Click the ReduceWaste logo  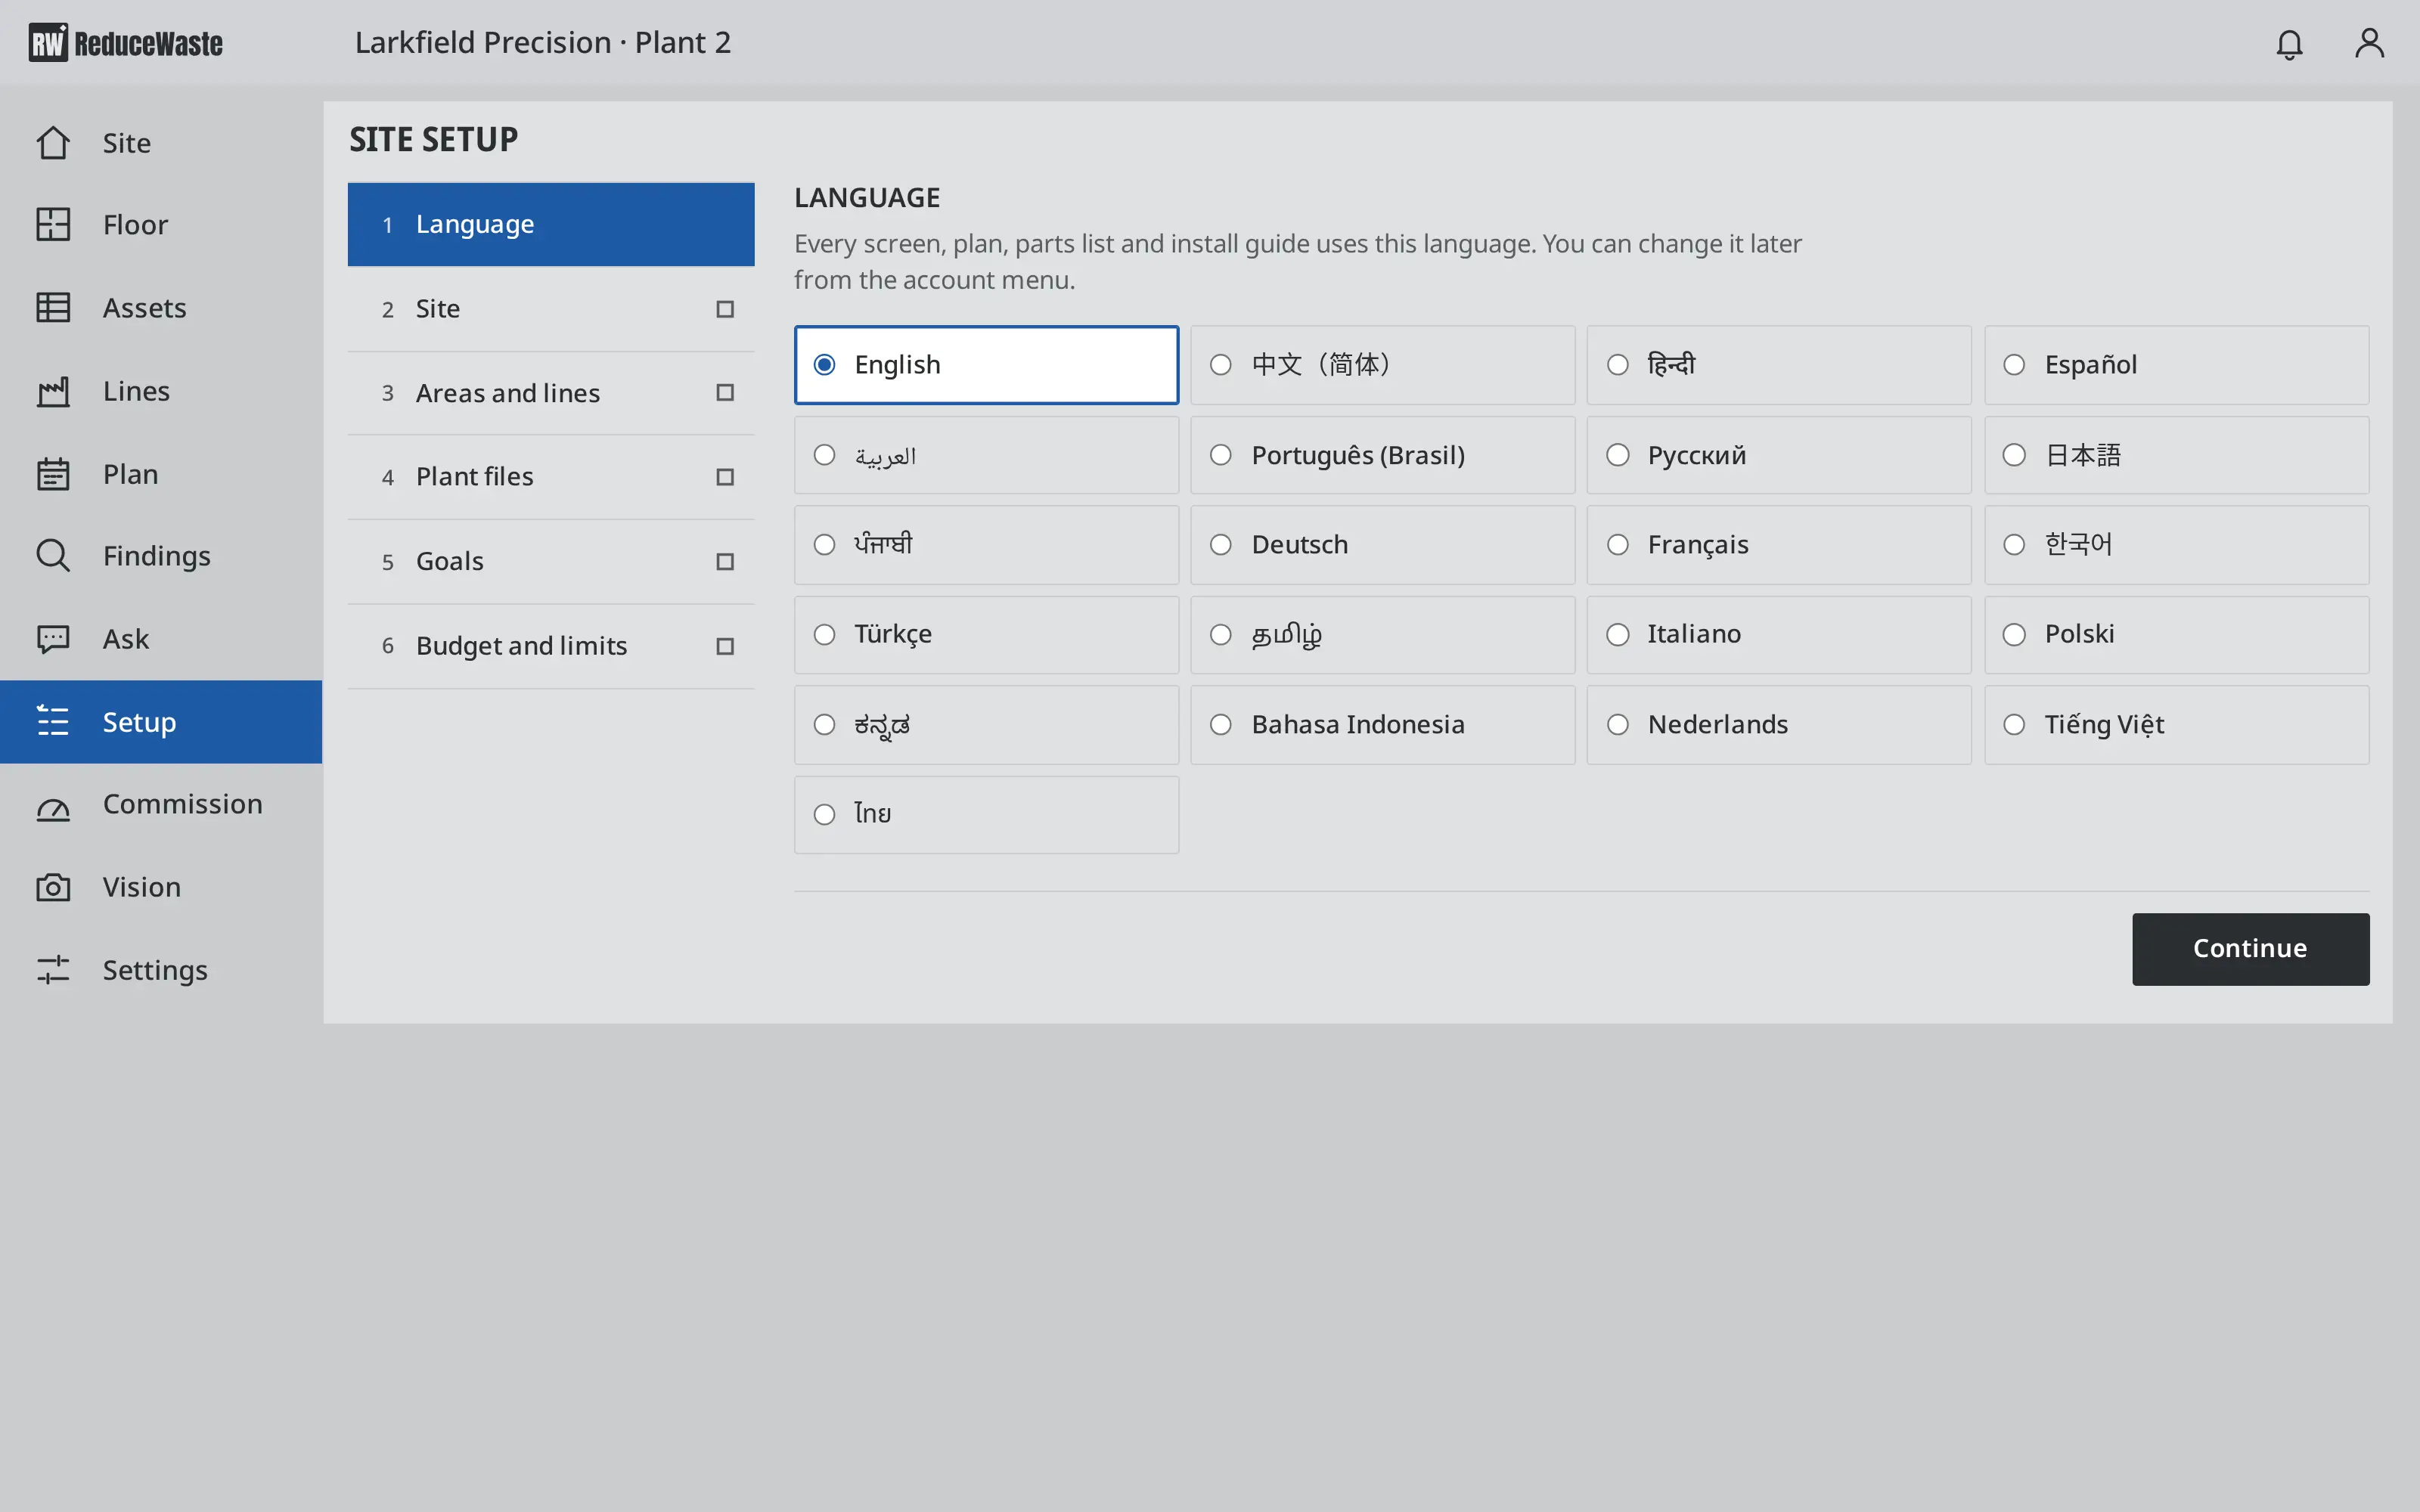[x=126, y=43]
